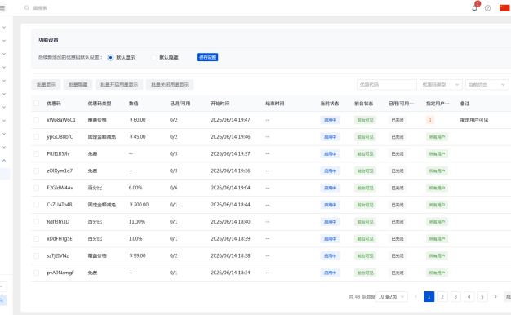This screenshot has height=315, width=511.
Task: Focus the top bar search input
Action: click(40, 8)
